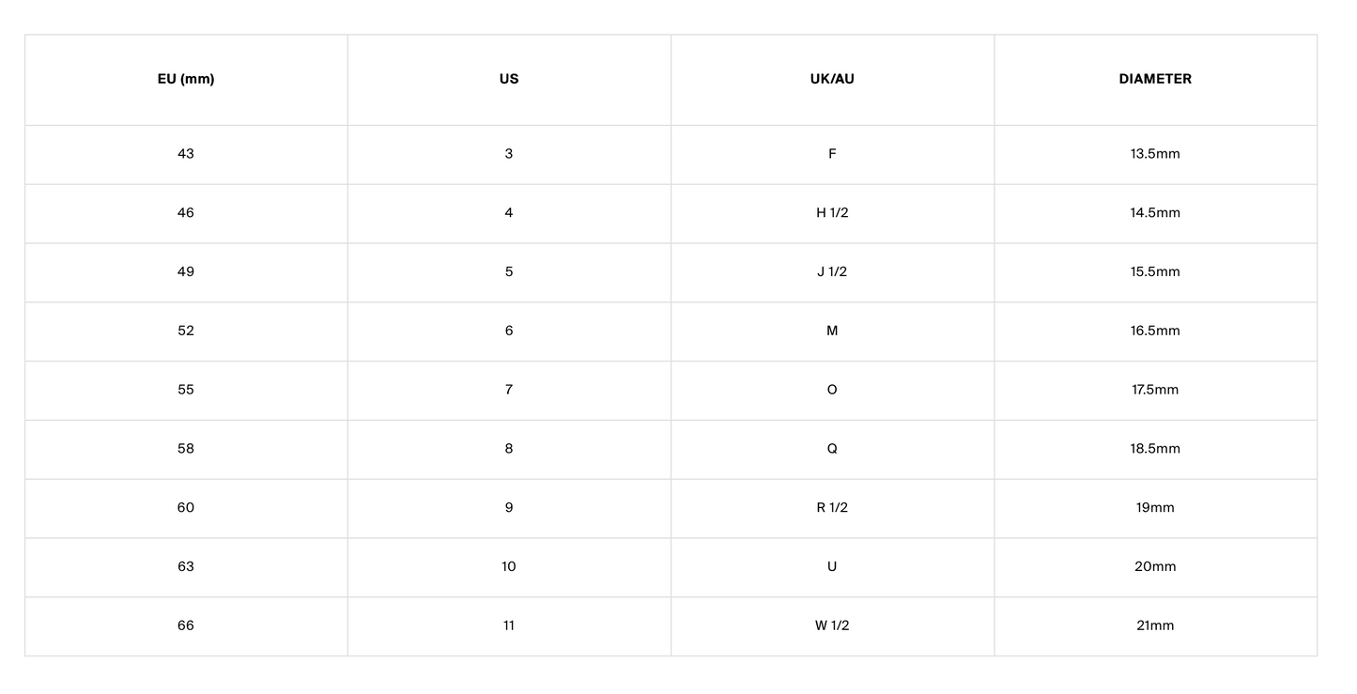Select EU size 43 cell
This screenshot has width=1357, height=694.
point(186,154)
